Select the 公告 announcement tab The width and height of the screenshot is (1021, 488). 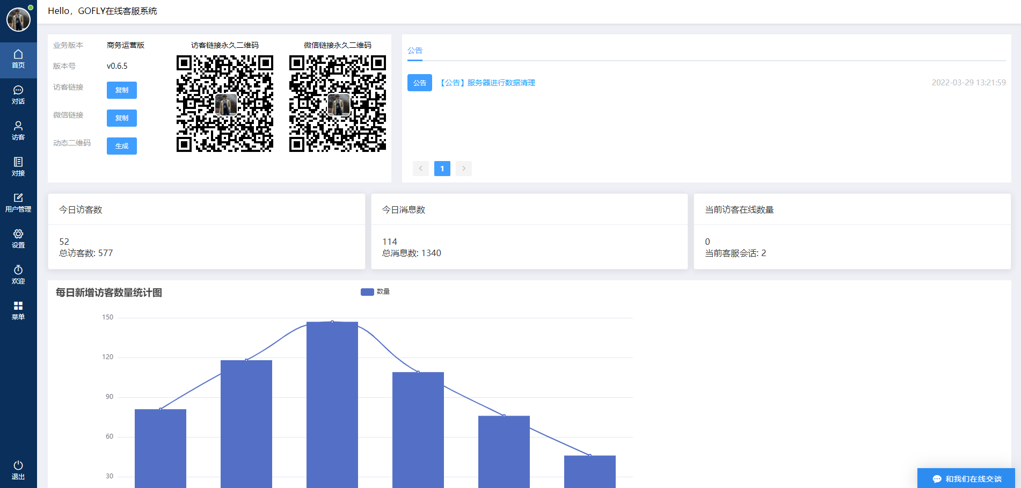415,50
